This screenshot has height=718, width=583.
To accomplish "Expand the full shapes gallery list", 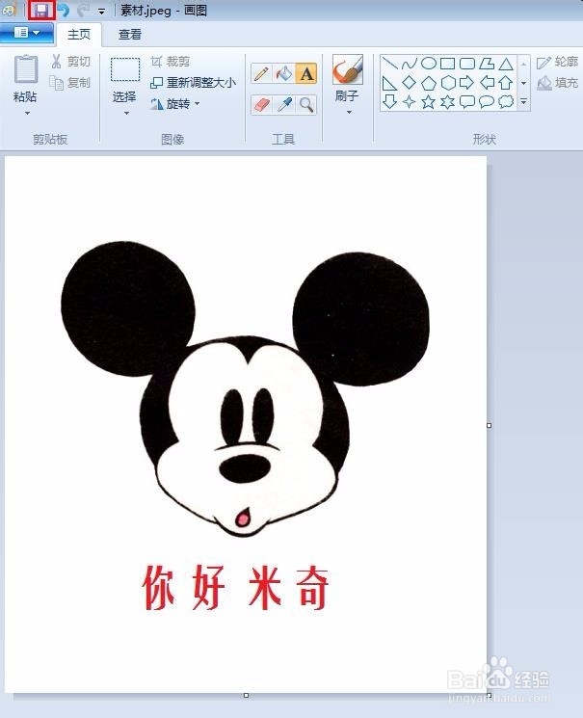I will click(524, 101).
